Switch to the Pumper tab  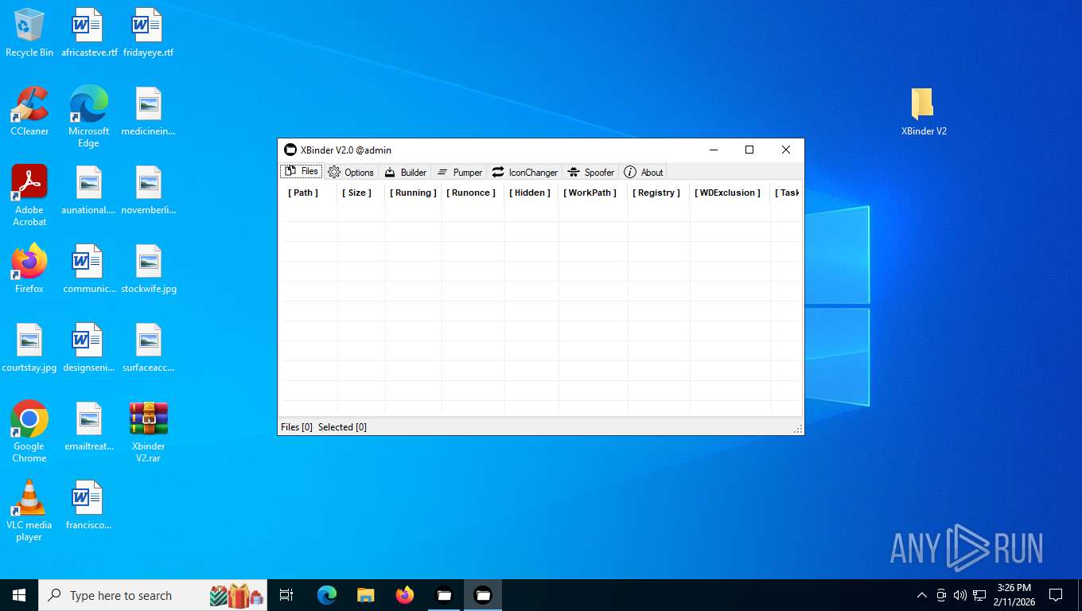click(460, 172)
